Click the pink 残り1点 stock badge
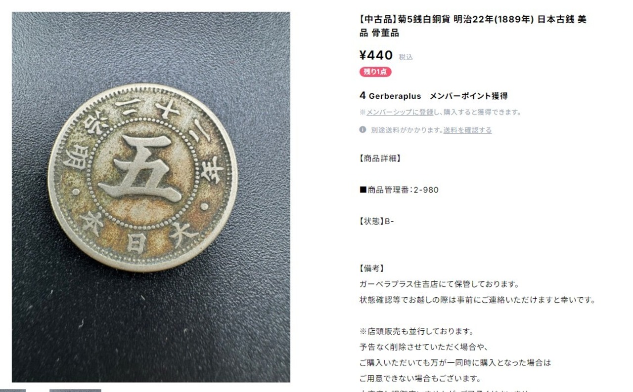This screenshot has height=392, width=633. click(x=375, y=72)
